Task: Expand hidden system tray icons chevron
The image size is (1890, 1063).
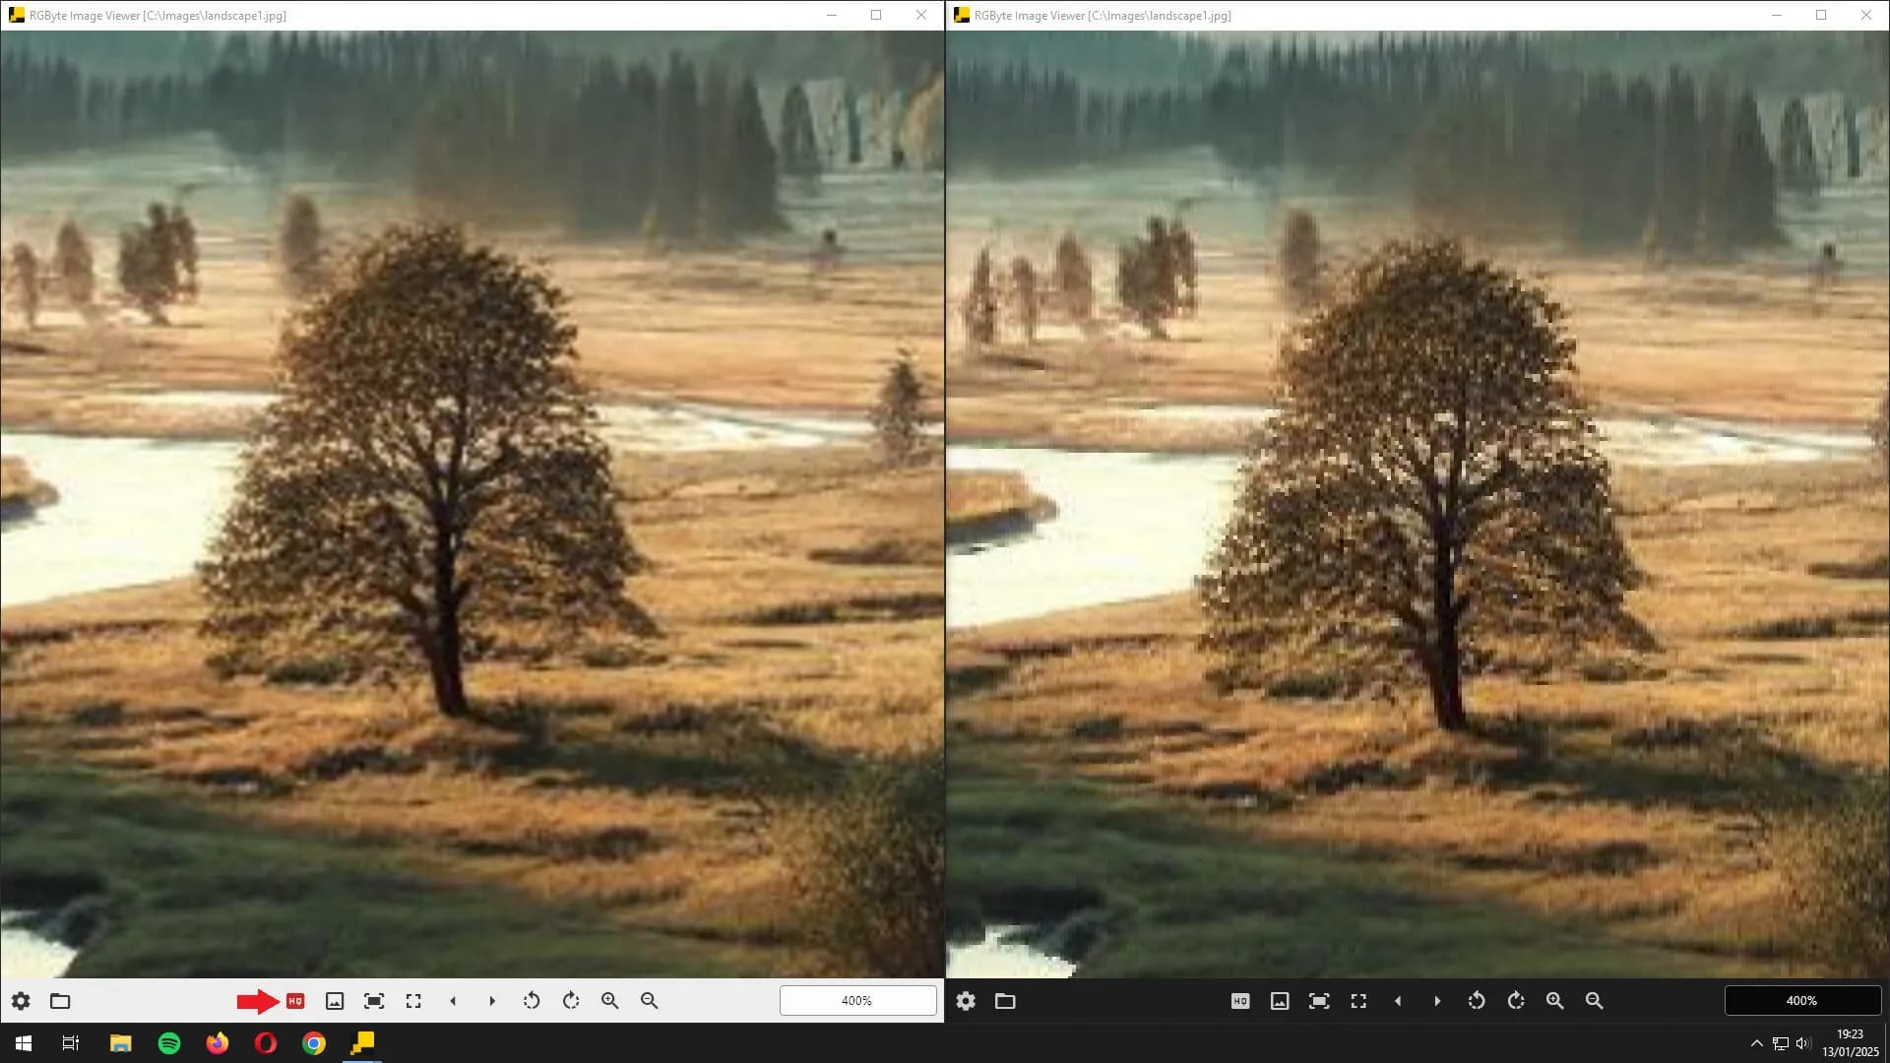Action: point(1756,1043)
